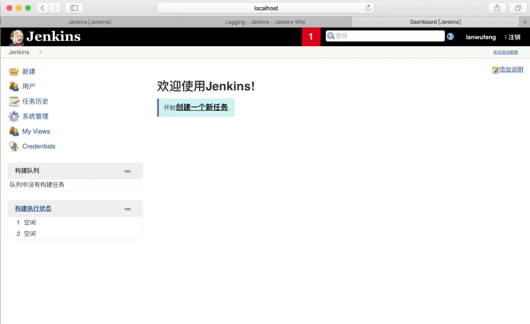Click the 新建 new item icon
This screenshot has width=530, height=324.
(14, 71)
